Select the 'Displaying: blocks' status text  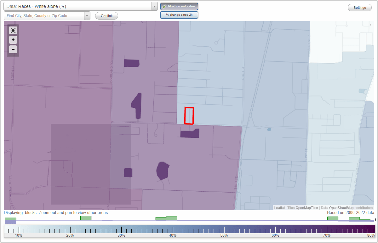pyautogui.click(x=56, y=213)
